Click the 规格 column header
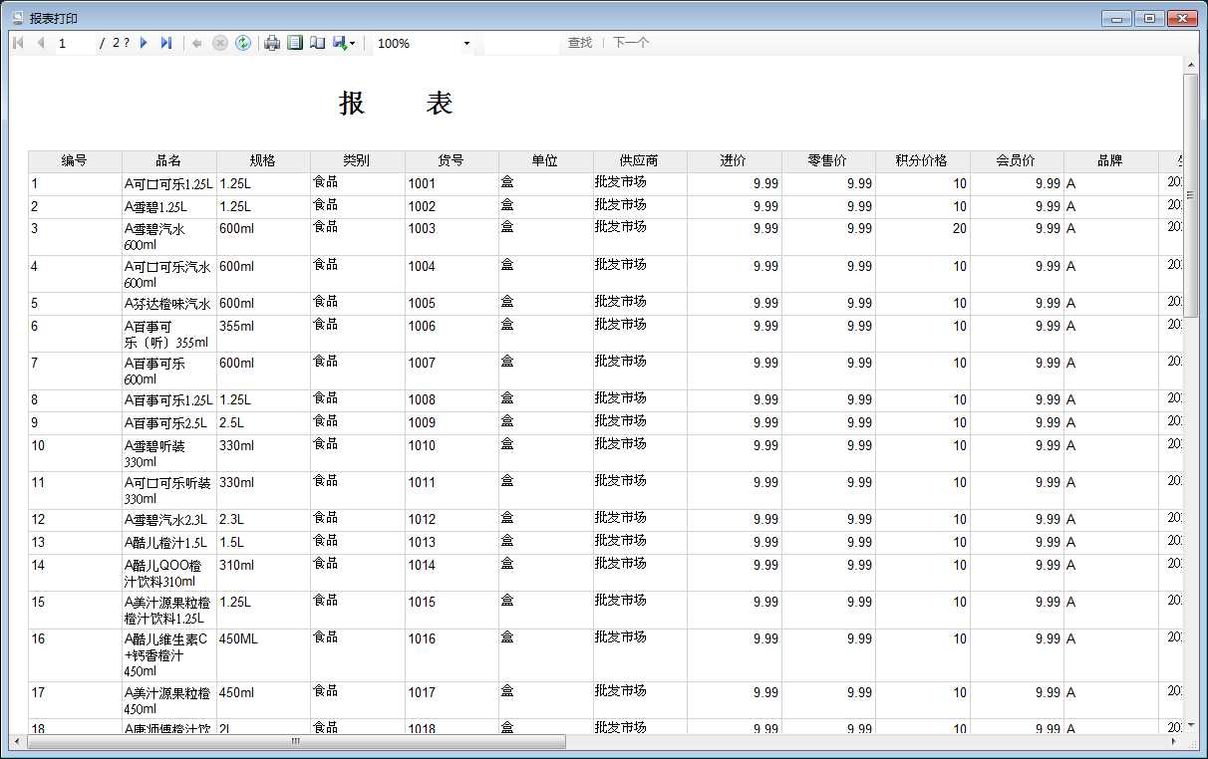Image resolution: width=1208 pixels, height=759 pixels. (263, 161)
